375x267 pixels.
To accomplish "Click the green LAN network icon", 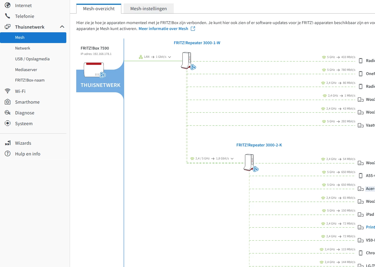I will pyautogui.click(x=141, y=57).
